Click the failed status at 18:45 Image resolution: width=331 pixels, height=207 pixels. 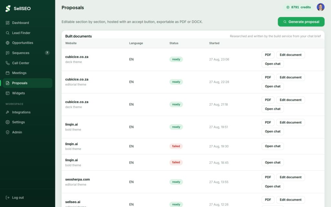click(176, 162)
